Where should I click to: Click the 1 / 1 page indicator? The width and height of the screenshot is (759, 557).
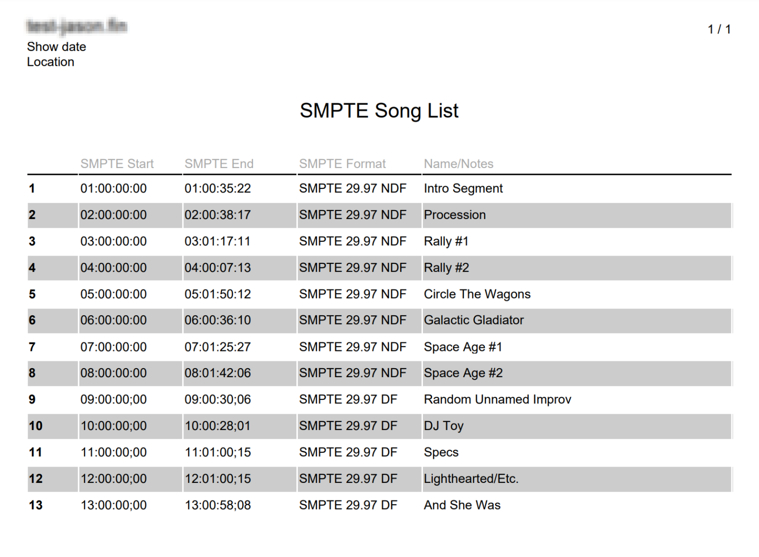[719, 29]
